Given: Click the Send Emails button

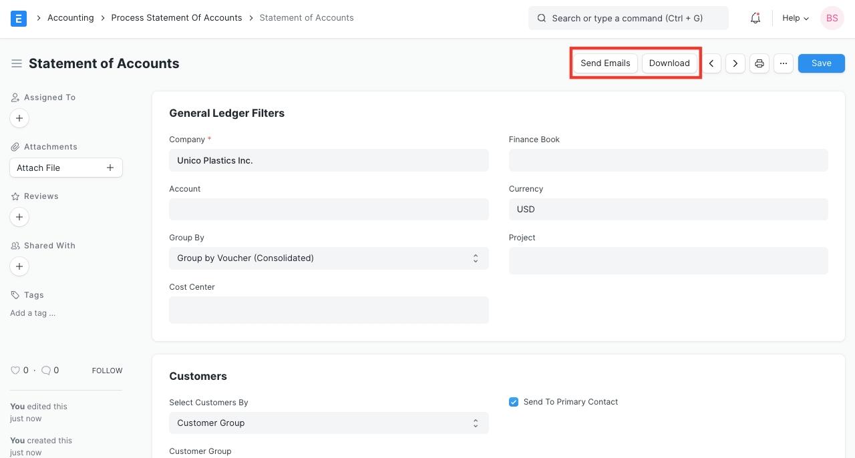Looking at the screenshot, I should tap(605, 63).
